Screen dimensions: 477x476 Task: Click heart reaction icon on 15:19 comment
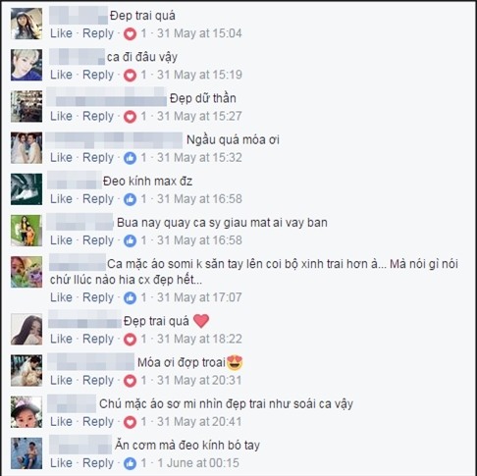click(130, 76)
